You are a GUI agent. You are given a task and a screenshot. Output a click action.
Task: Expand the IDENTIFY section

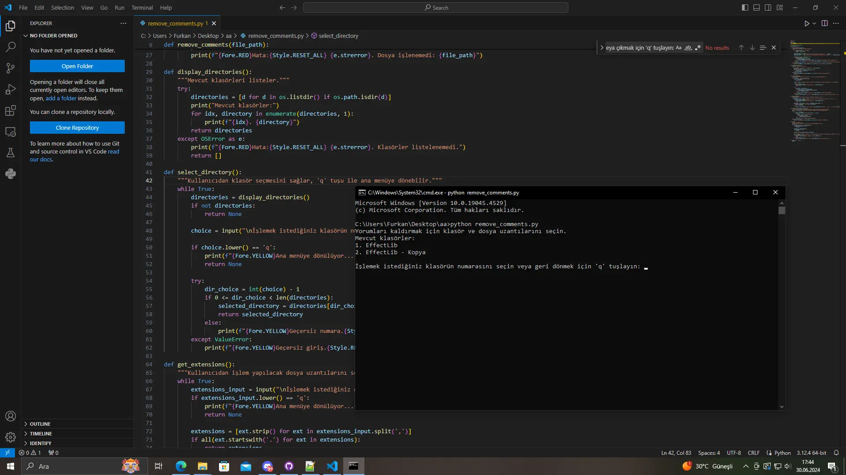click(x=78, y=443)
